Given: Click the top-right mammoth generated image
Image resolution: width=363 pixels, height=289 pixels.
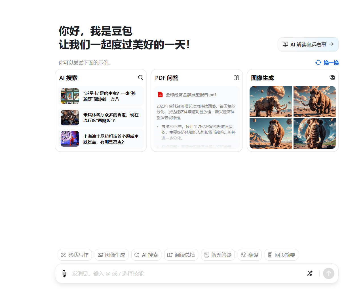Looking at the screenshot, I should [x=315, y=101].
